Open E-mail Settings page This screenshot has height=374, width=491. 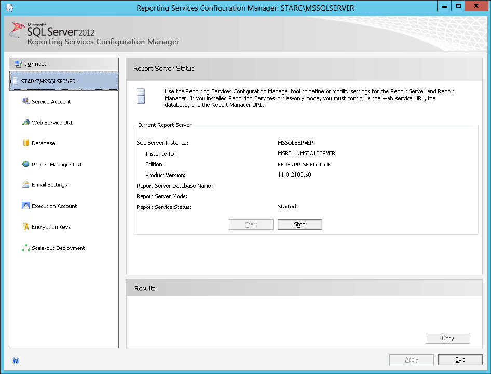click(x=49, y=185)
